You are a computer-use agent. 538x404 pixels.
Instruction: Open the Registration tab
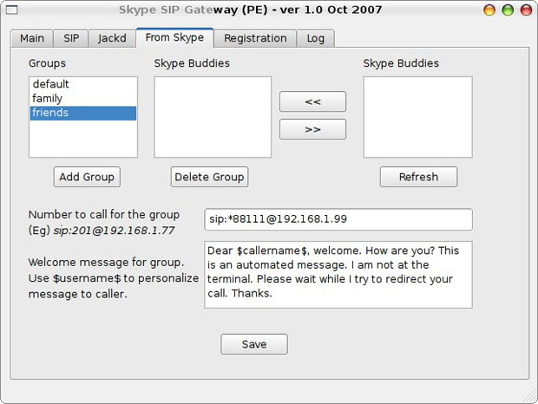coord(255,38)
